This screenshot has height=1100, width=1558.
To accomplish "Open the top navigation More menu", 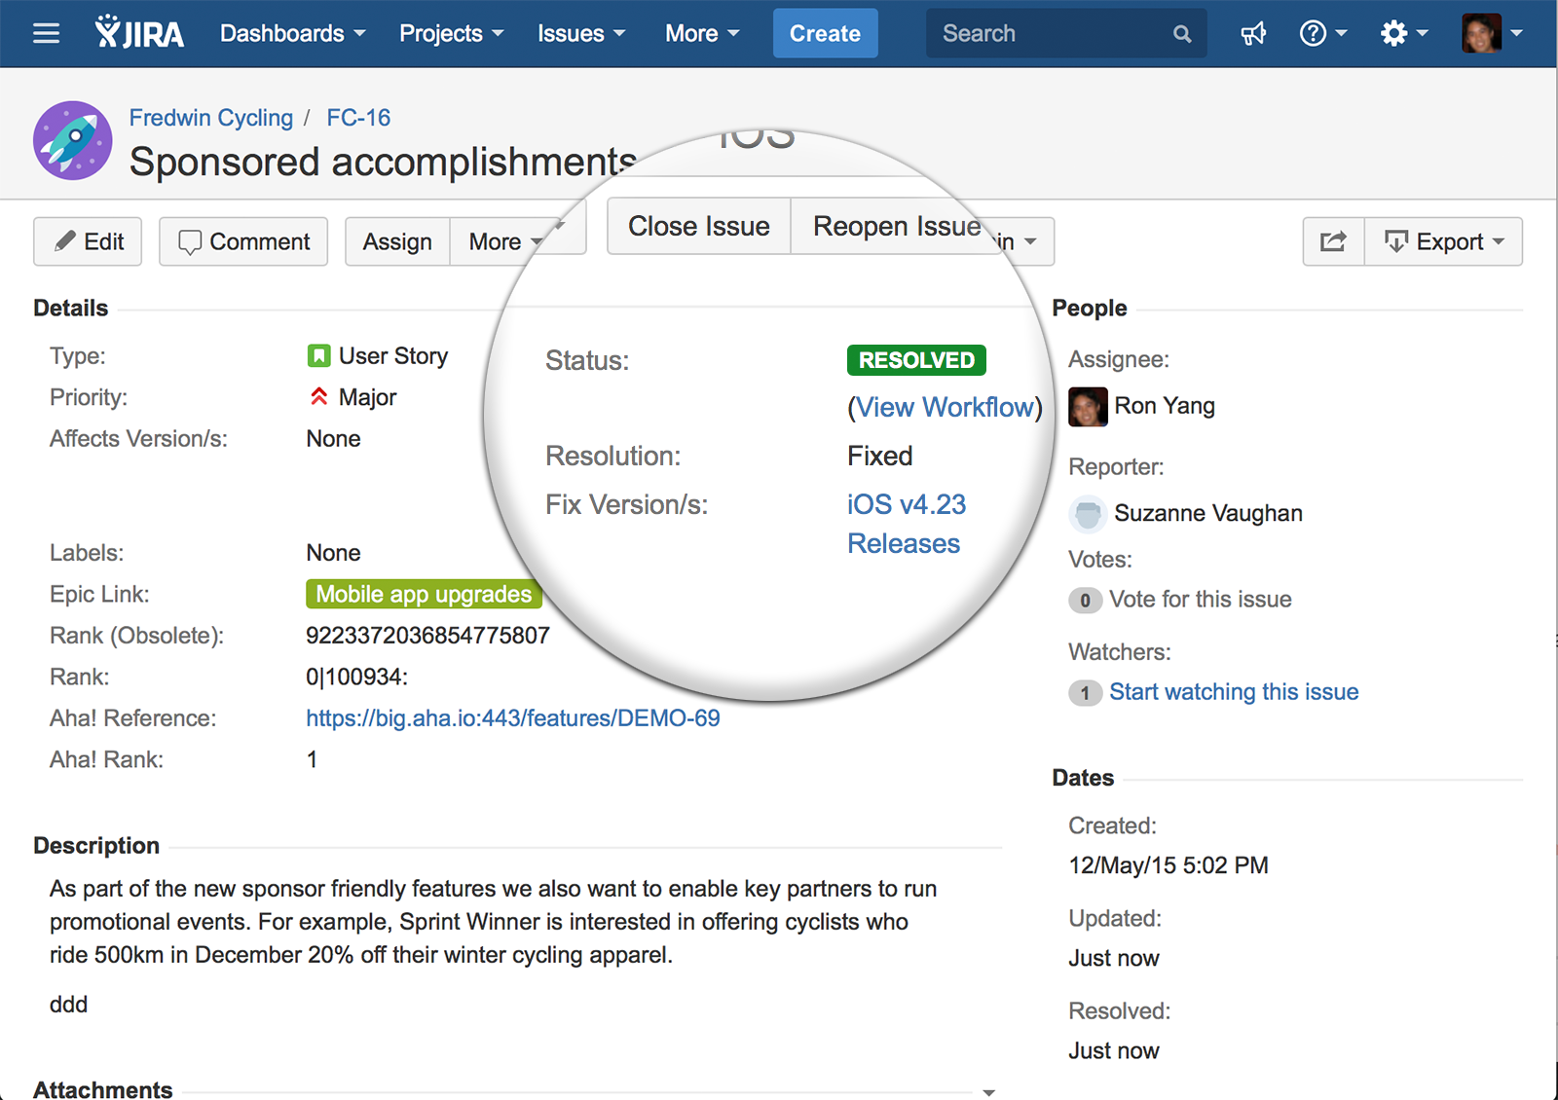I will pyautogui.click(x=702, y=34).
